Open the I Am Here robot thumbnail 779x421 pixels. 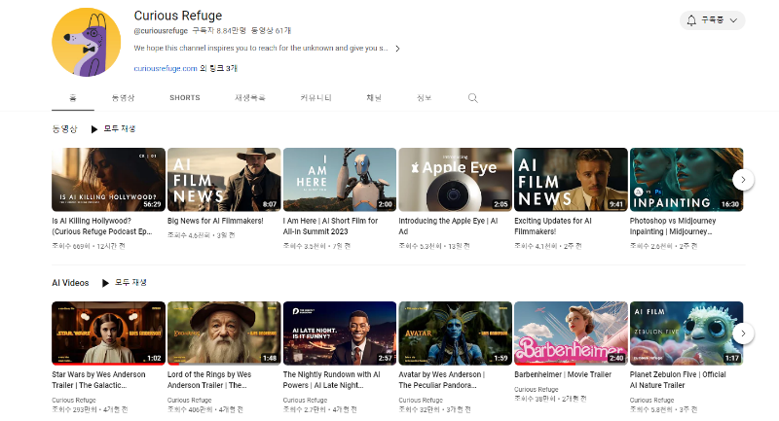(x=340, y=180)
